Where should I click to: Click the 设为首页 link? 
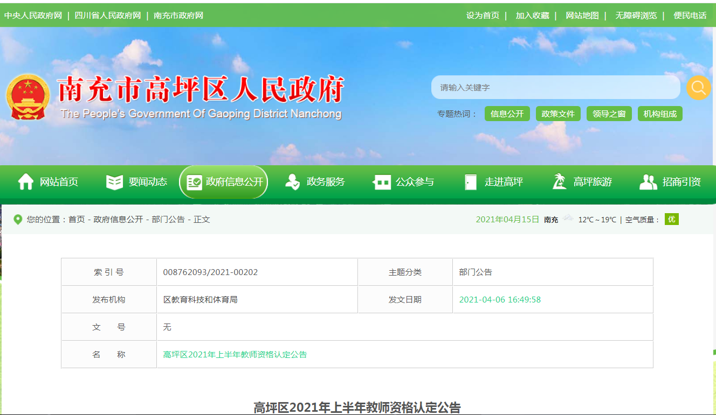pyautogui.click(x=483, y=16)
